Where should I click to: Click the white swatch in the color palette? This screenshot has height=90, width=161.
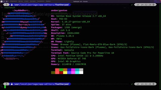coord(81,72)
